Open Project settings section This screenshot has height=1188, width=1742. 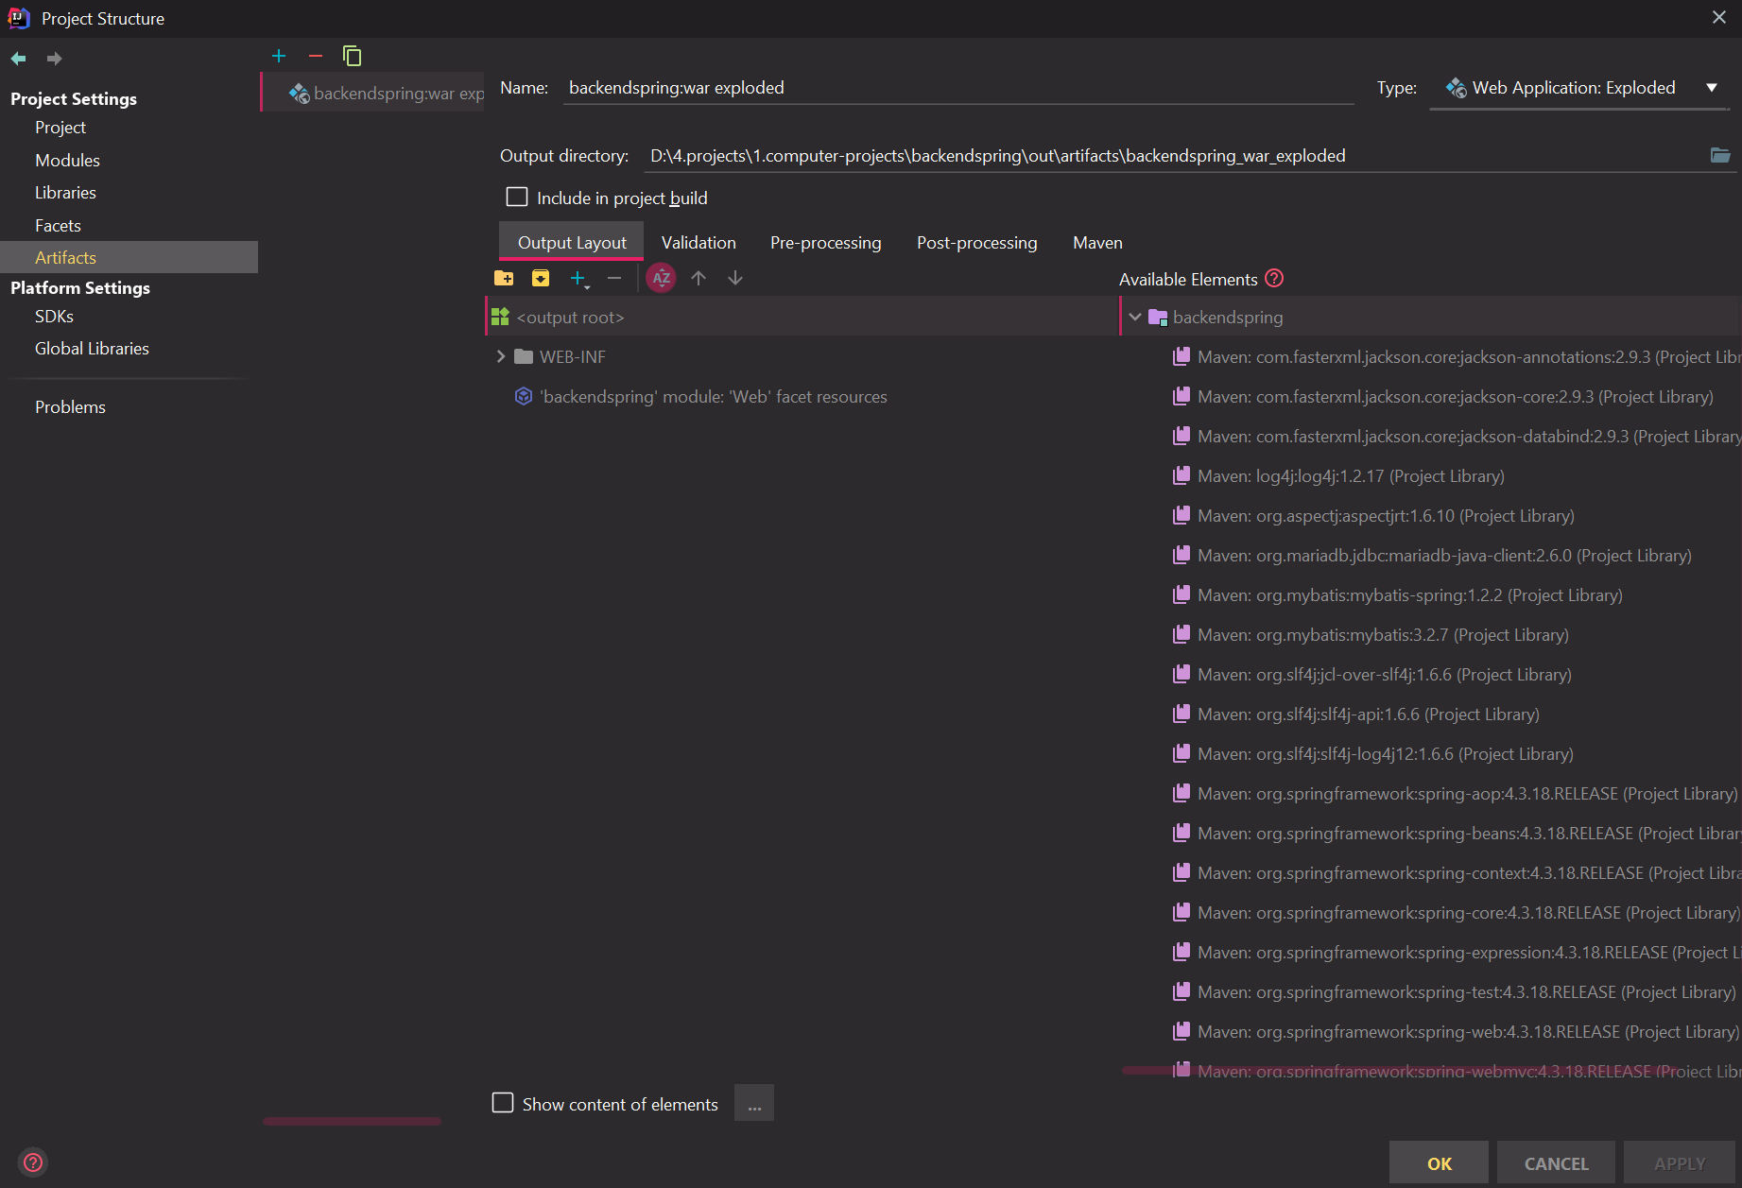point(60,128)
